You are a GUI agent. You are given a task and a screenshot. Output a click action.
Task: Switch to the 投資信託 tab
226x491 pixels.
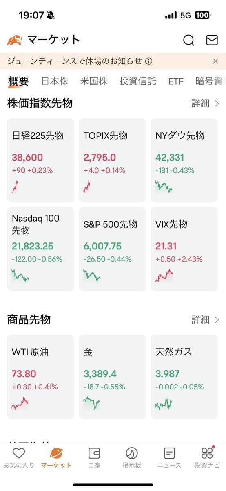coord(138,81)
